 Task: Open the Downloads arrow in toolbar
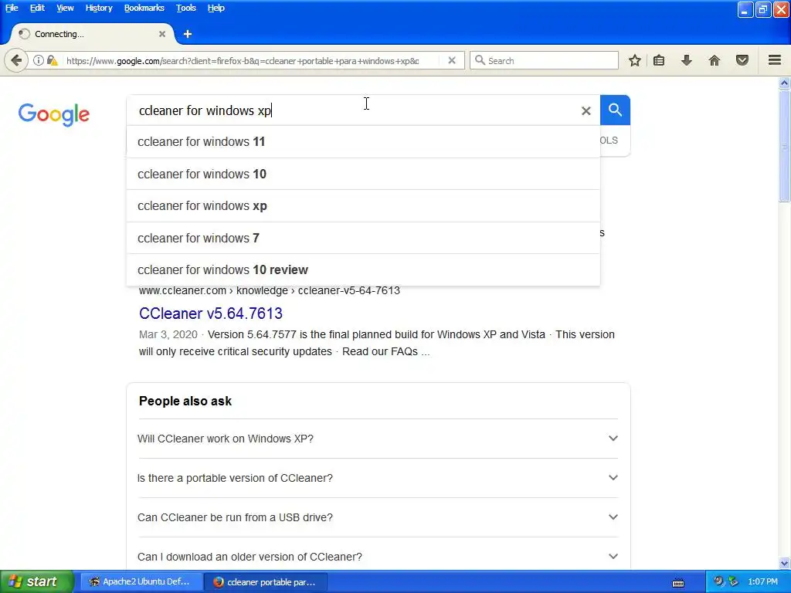tap(687, 60)
